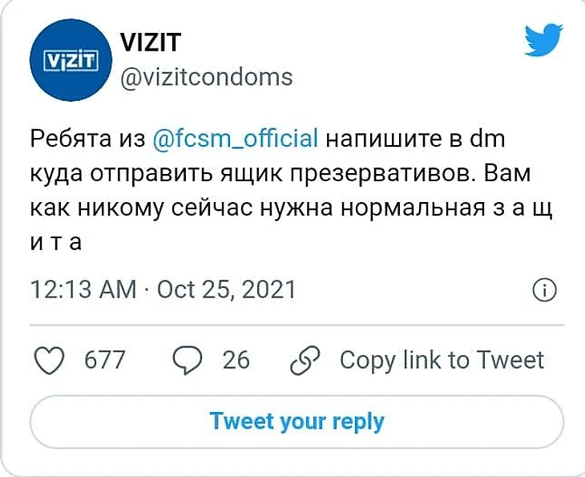Click the 26 replies count
Viewport: 585px width, 477px height.
click(236, 360)
